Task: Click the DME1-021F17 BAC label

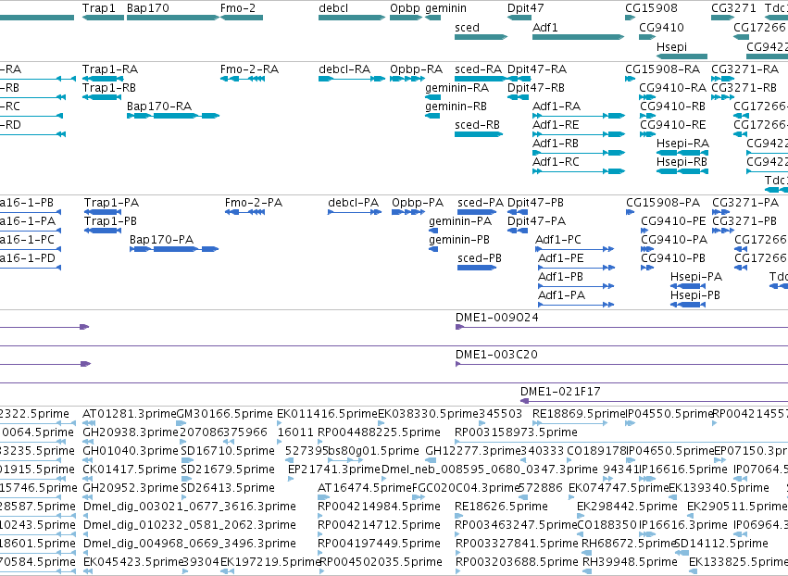Action: [x=560, y=392]
